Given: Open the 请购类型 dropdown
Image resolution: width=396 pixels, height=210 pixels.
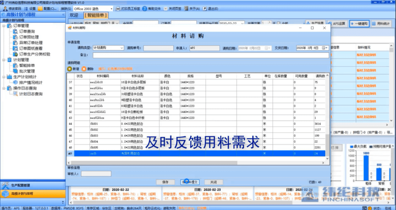Looking at the screenshot, I should (122, 48).
